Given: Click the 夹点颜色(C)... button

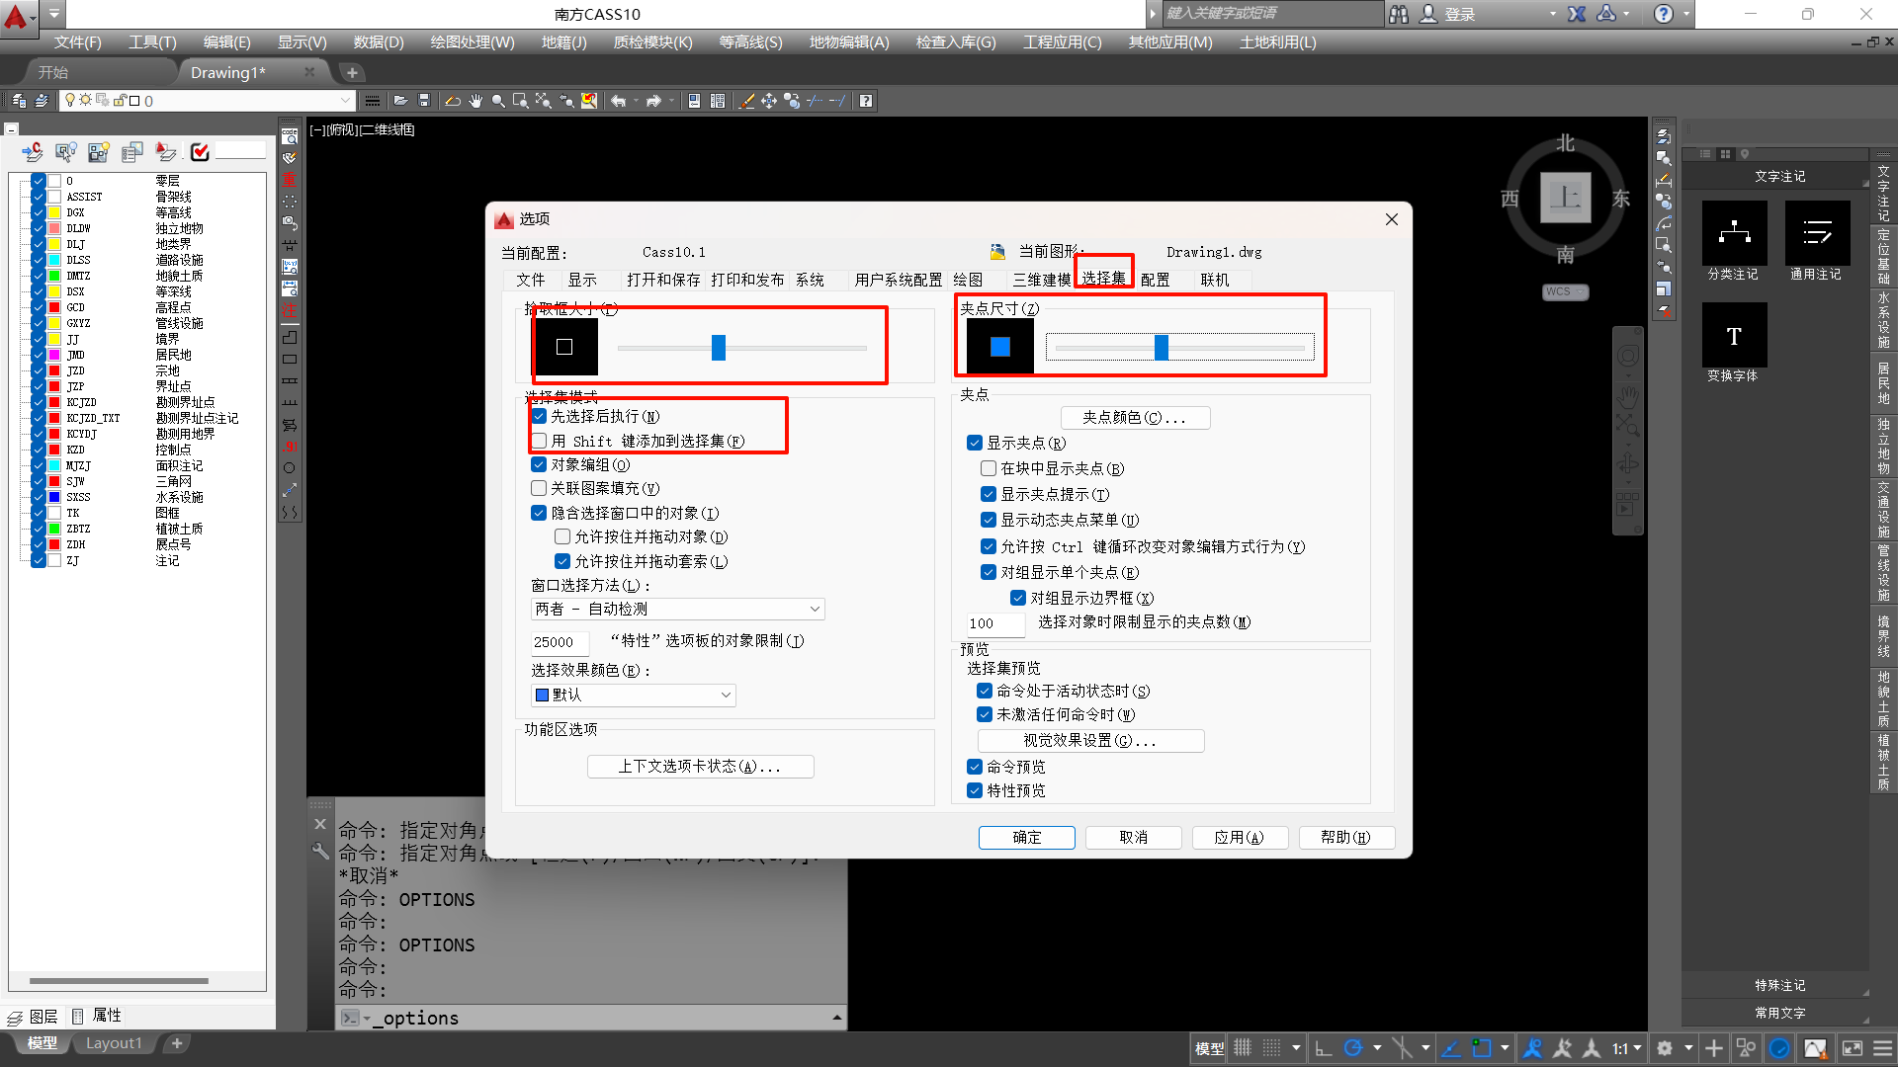Looking at the screenshot, I should tap(1134, 418).
